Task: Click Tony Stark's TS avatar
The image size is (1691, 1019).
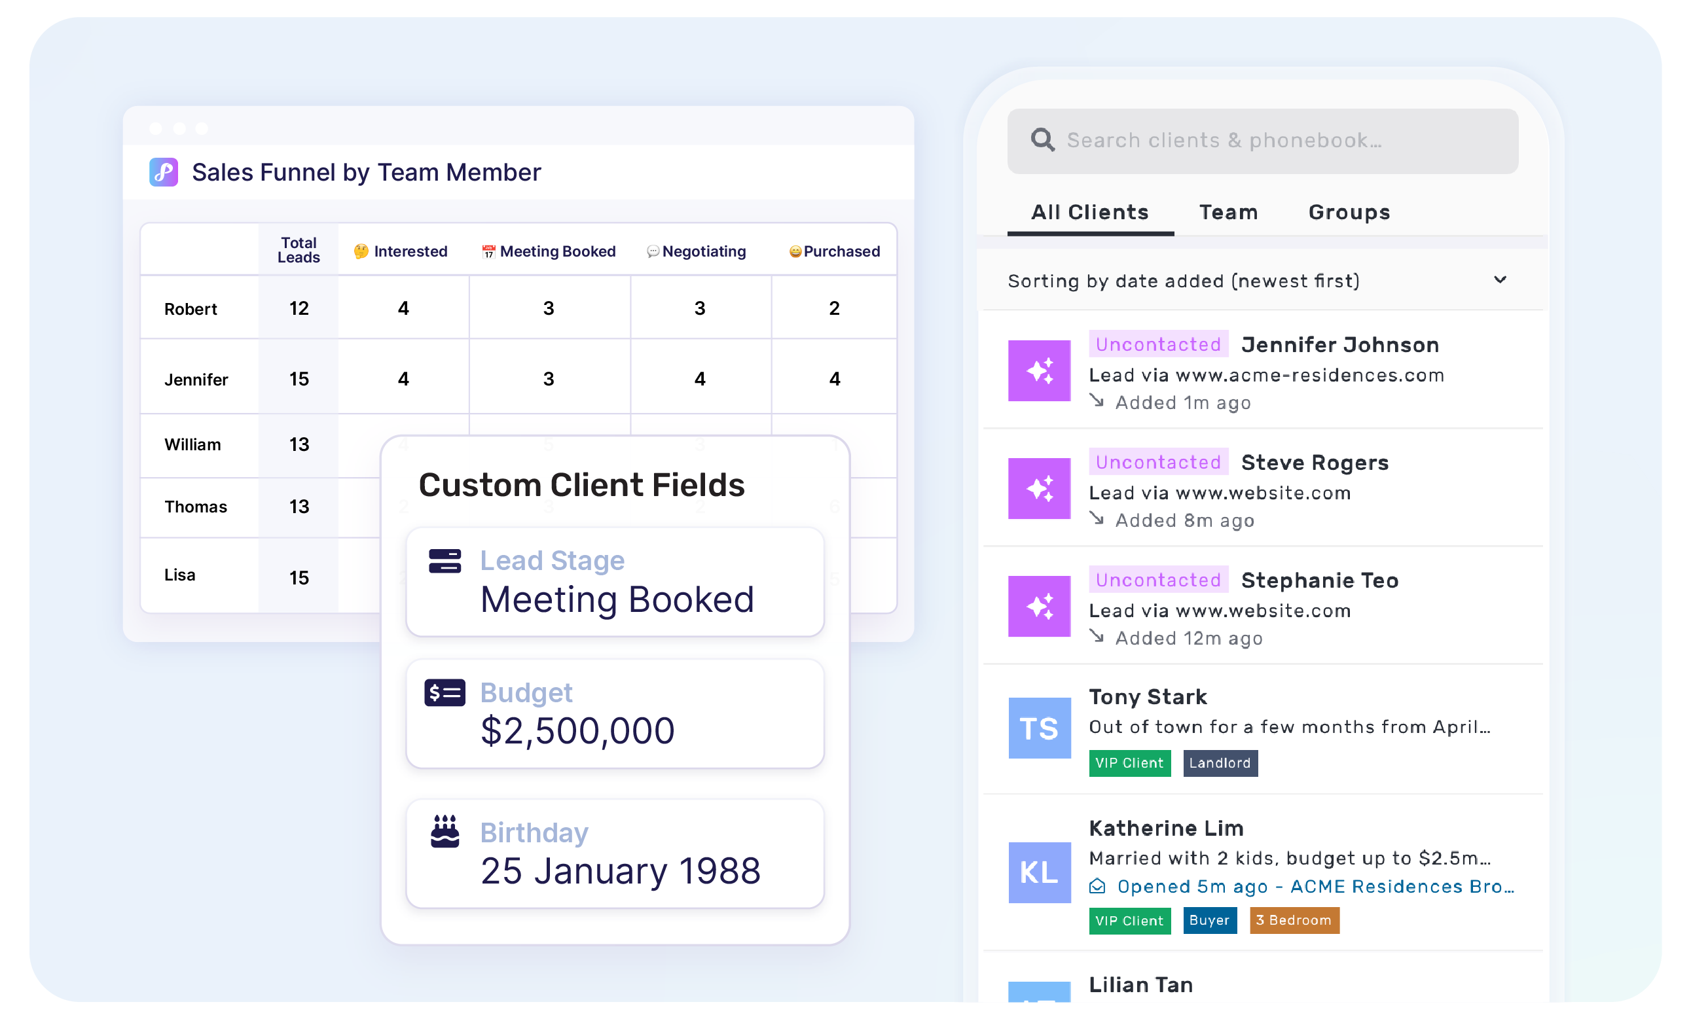Action: tap(1039, 728)
